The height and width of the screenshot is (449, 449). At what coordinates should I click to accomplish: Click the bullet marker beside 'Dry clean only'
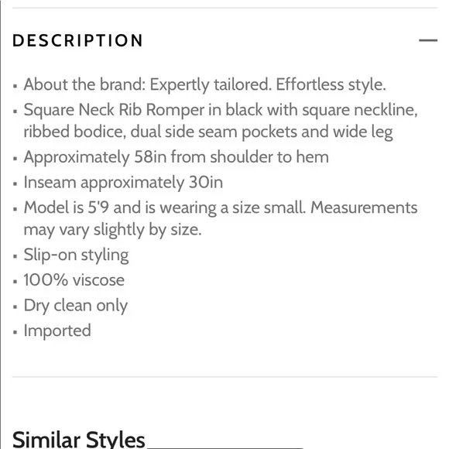coord(15,307)
